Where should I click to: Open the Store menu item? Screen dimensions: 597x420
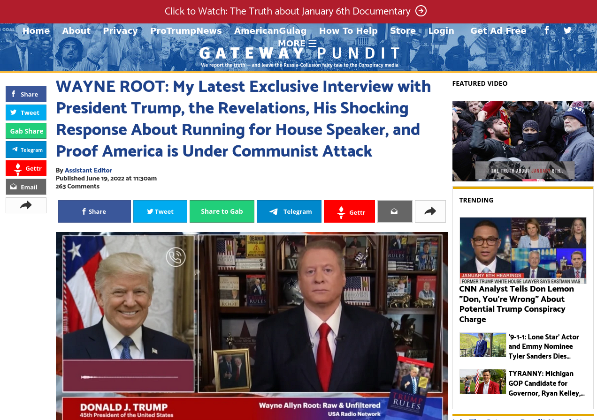403,30
